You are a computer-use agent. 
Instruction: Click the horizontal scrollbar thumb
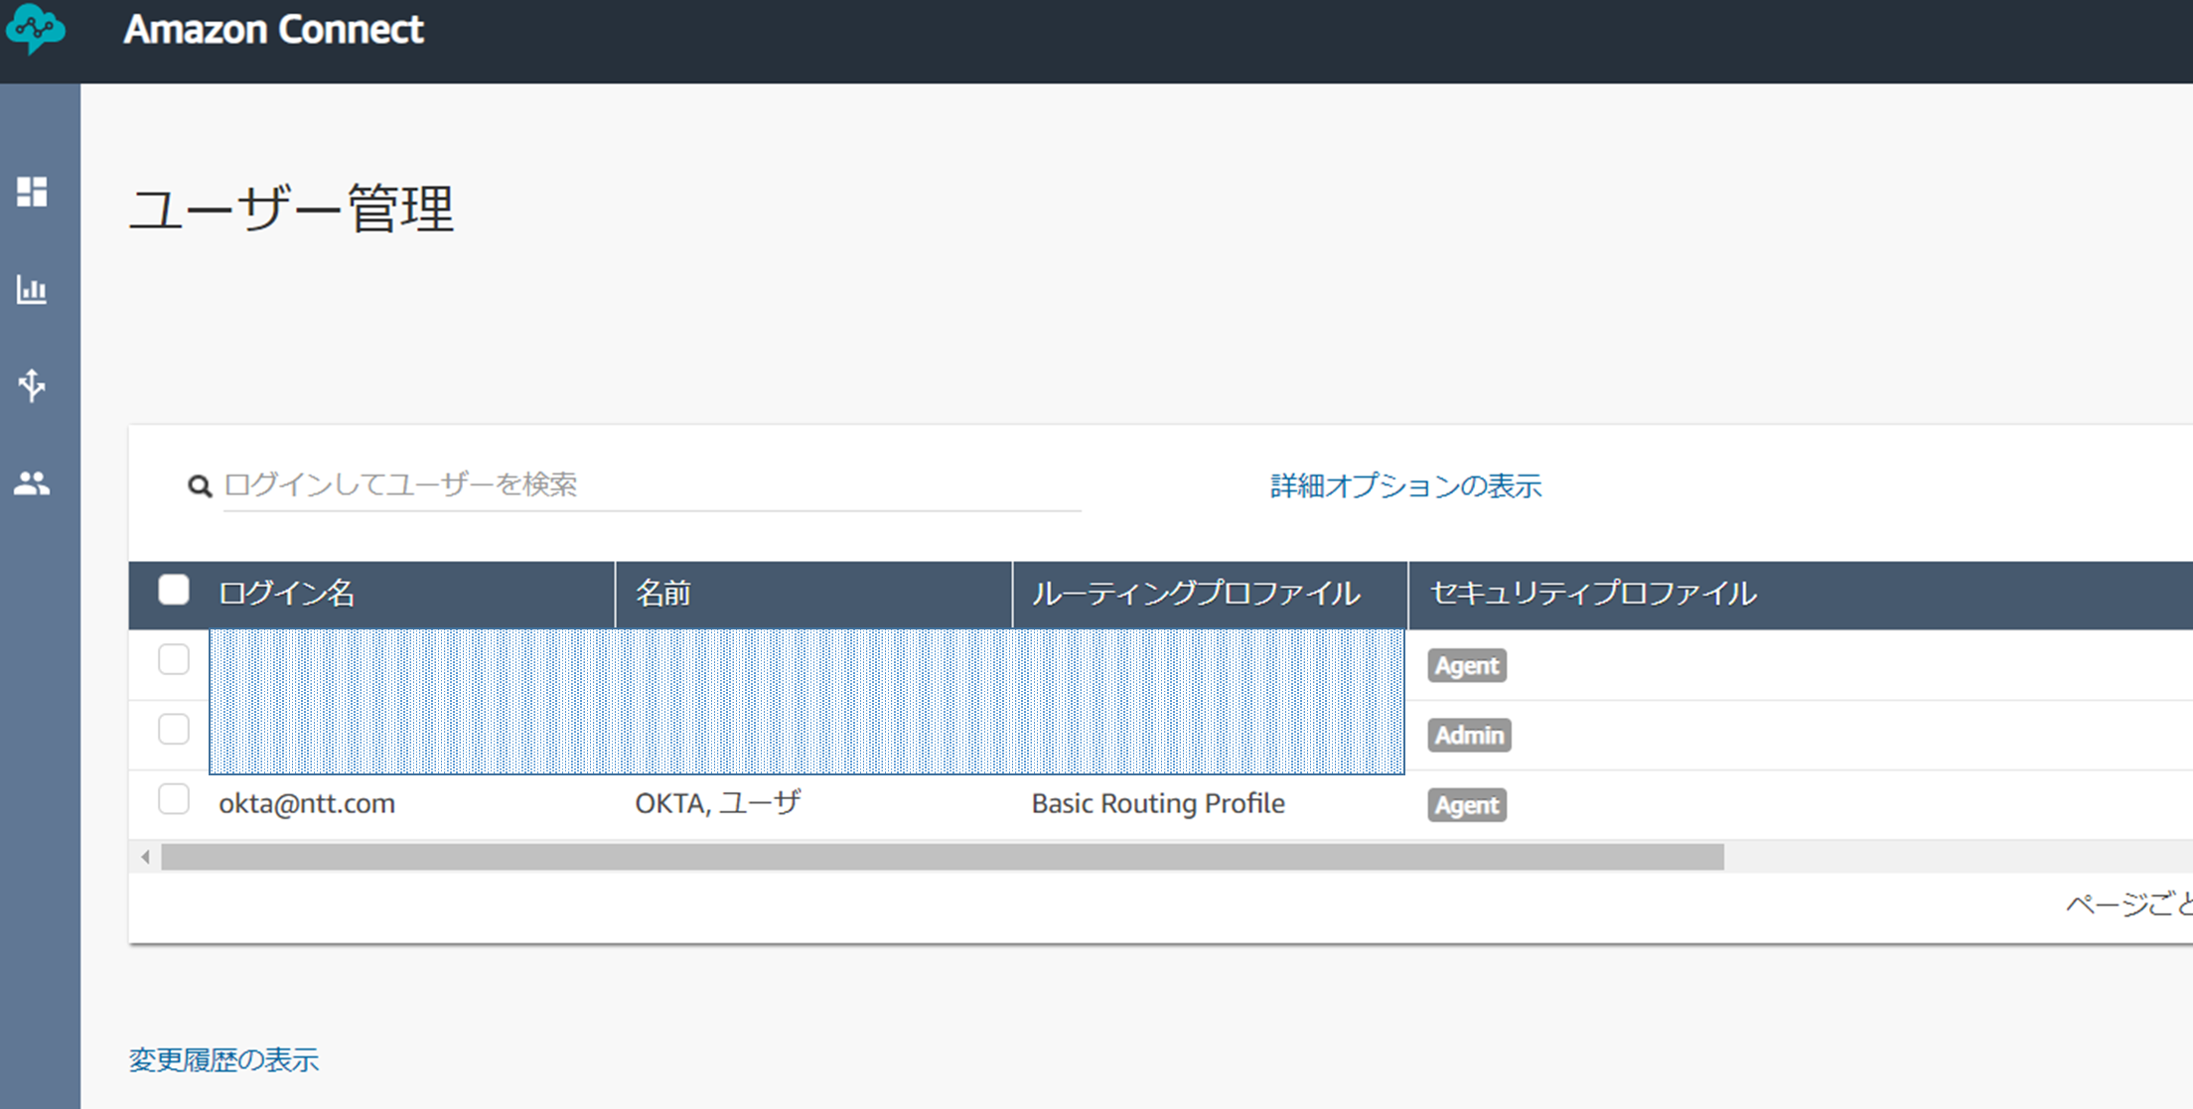click(x=943, y=857)
